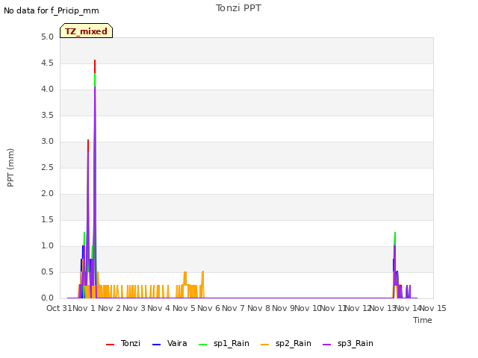Screen dimensions: 478x358
Task: Click the 4.5 y-axis tick label
Action: tap(47, 63)
